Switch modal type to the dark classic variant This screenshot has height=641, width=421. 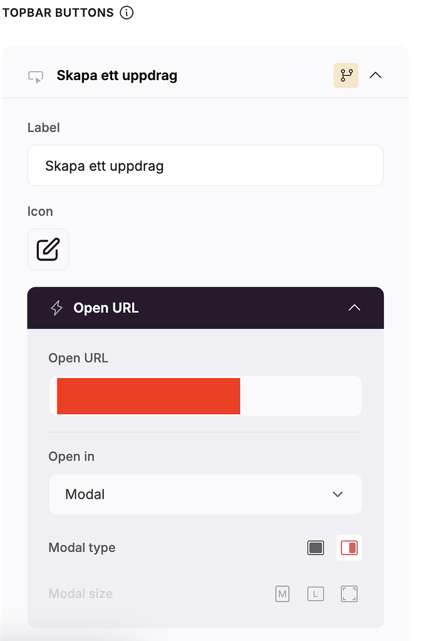(x=316, y=547)
